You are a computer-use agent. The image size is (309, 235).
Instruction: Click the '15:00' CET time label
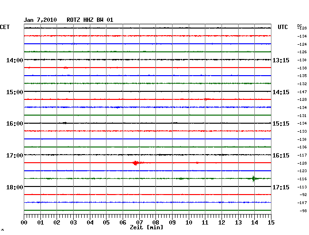click(x=15, y=92)
